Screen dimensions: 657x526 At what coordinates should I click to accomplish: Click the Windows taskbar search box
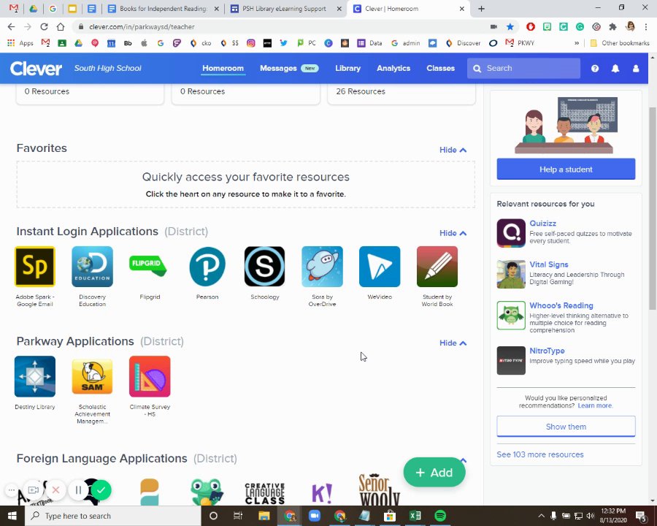pos(113,516)
